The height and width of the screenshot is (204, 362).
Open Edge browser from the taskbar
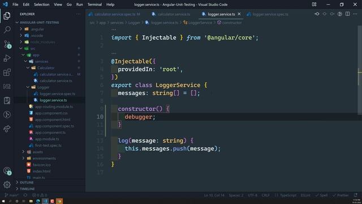pyautogui.click(x=38, y=201)
